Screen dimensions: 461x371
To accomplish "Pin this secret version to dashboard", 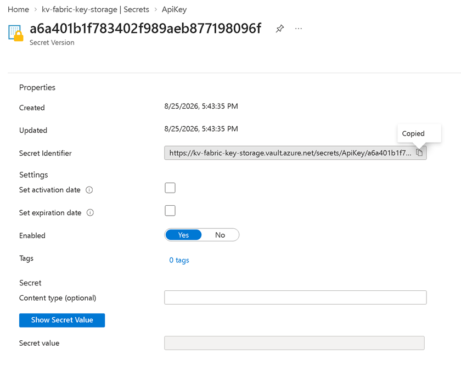I will pos(279,29).
